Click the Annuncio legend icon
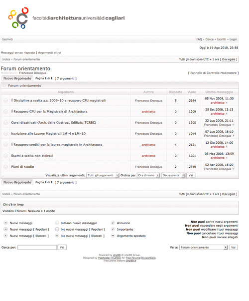249x301 pixels. pos(113,223)
